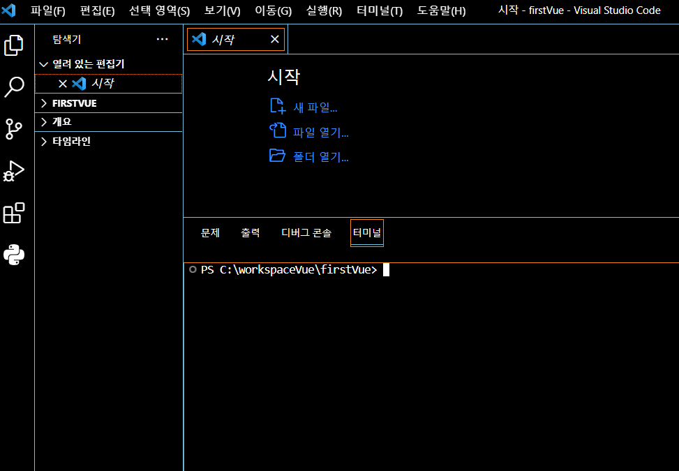Switch to the 문제 panel tab
Image resolution: width=679 pixels, height=471 pixels.
point(211,233)
